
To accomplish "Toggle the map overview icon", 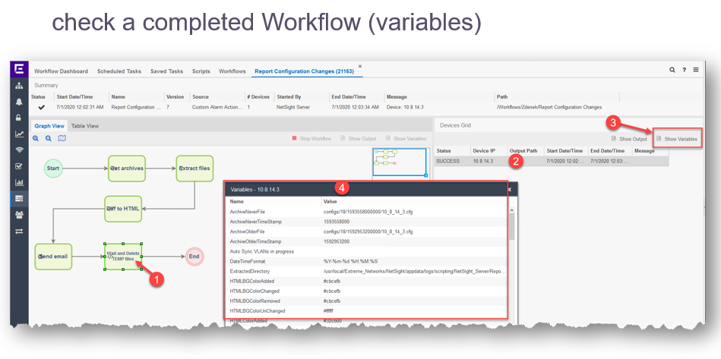I will coord(62,139).
